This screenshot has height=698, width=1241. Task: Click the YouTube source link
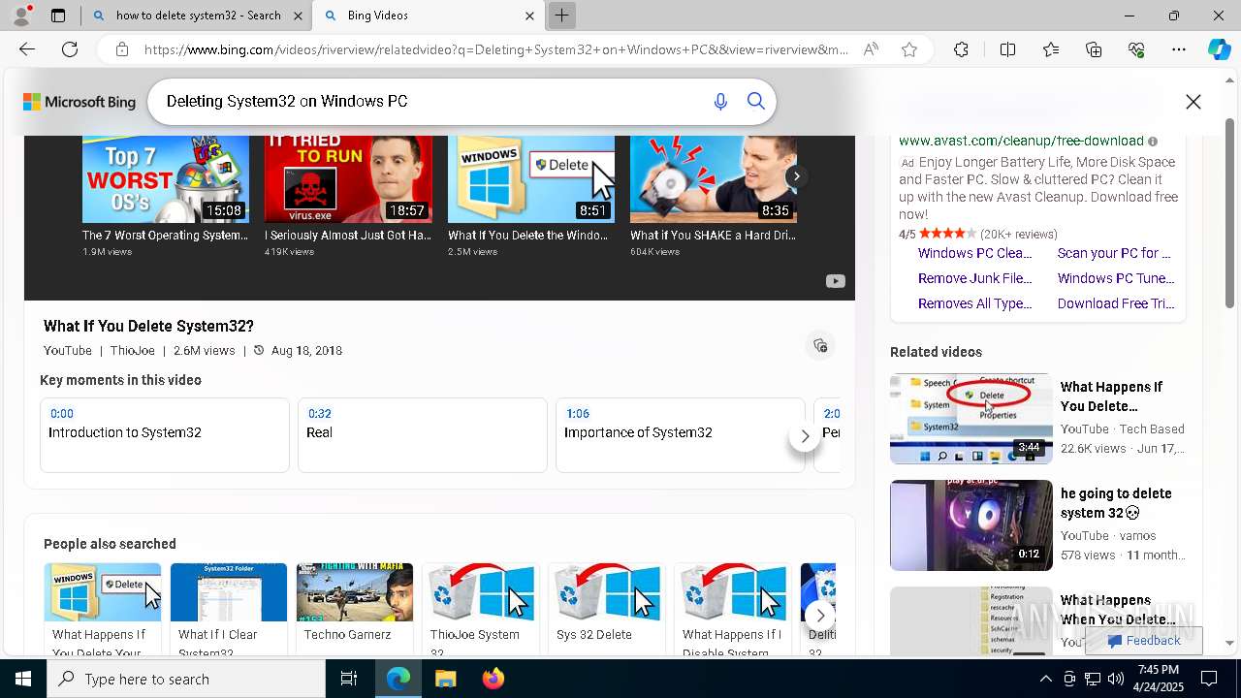tap(68, 351)
